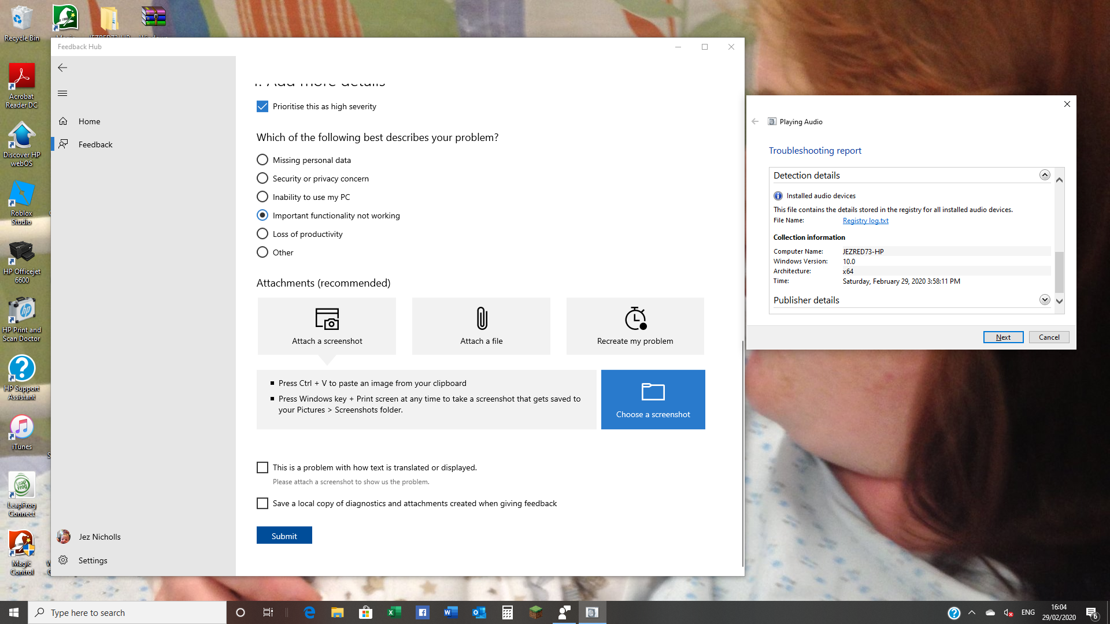Expand Publisher details section
The image size is (1110, 624).
pos(1044,300)
